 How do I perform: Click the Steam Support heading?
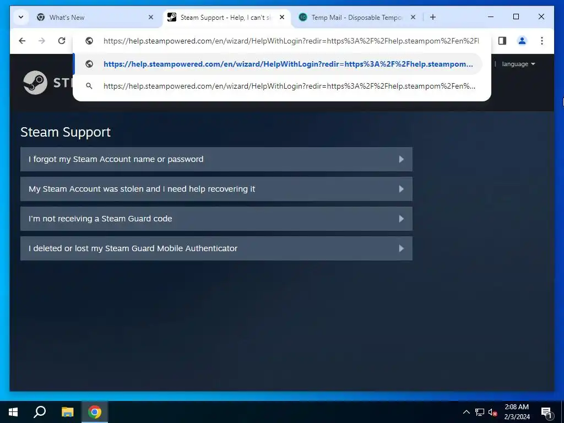tap(66, 132)
